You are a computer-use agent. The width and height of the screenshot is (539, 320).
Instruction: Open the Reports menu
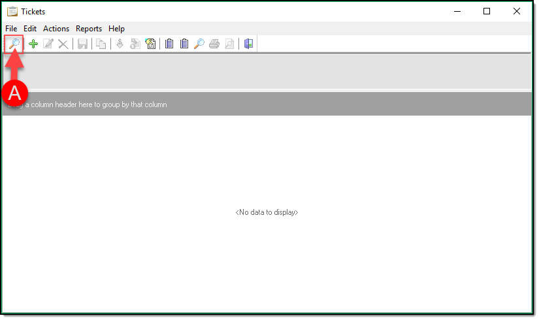click(89, 29)
